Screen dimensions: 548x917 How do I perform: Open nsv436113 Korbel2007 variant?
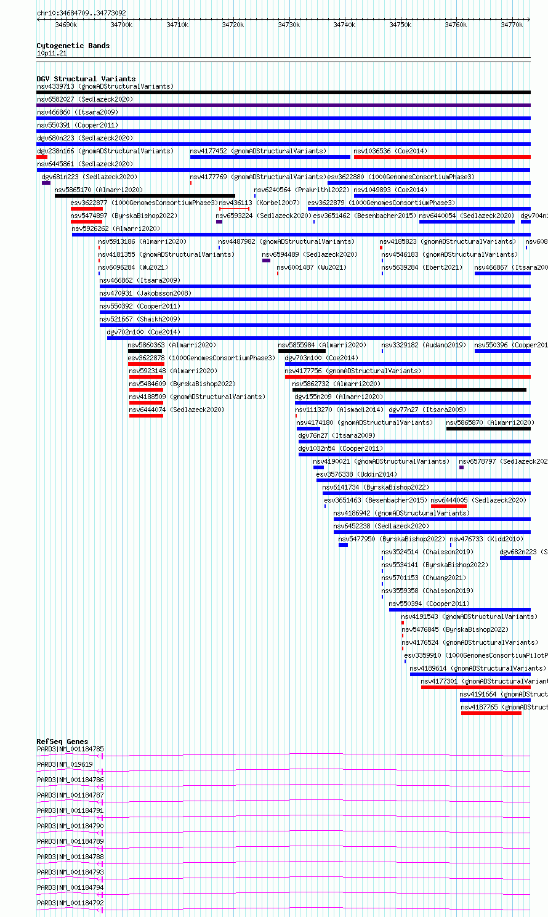pos(259,203)
